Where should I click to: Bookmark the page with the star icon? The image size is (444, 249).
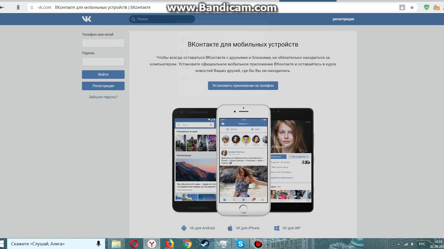412,7
